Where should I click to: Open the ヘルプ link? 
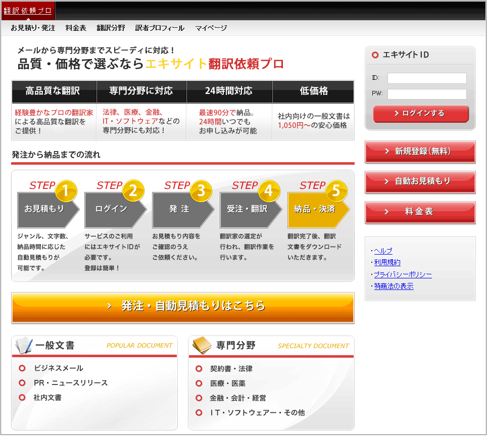[383, 251]
